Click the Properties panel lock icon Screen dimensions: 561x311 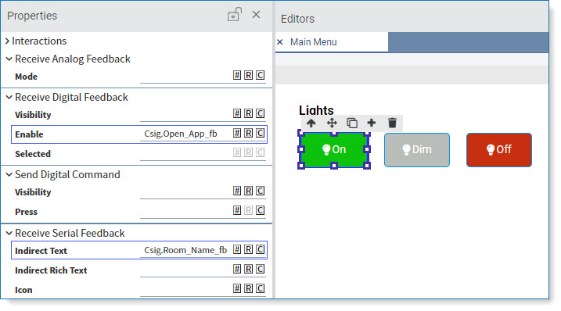click(235, 15)
